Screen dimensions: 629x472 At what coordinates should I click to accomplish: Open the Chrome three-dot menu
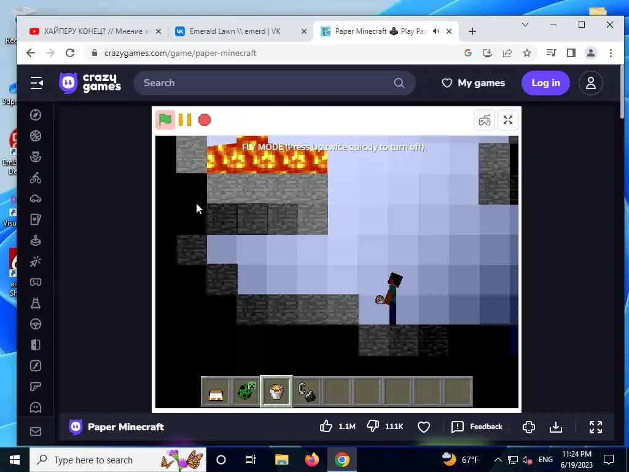(x=611, y=53)
